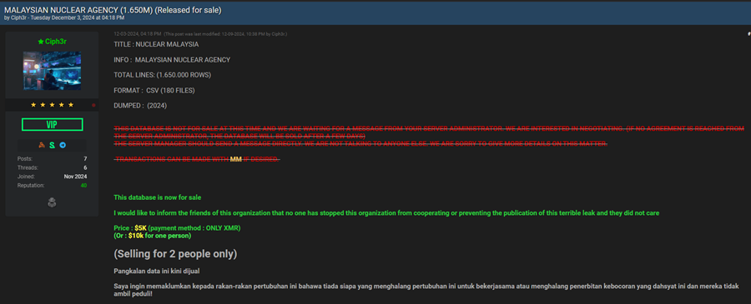The image size is (751, 304).
Task: Click the Reputation value 40
Action: 83,185
